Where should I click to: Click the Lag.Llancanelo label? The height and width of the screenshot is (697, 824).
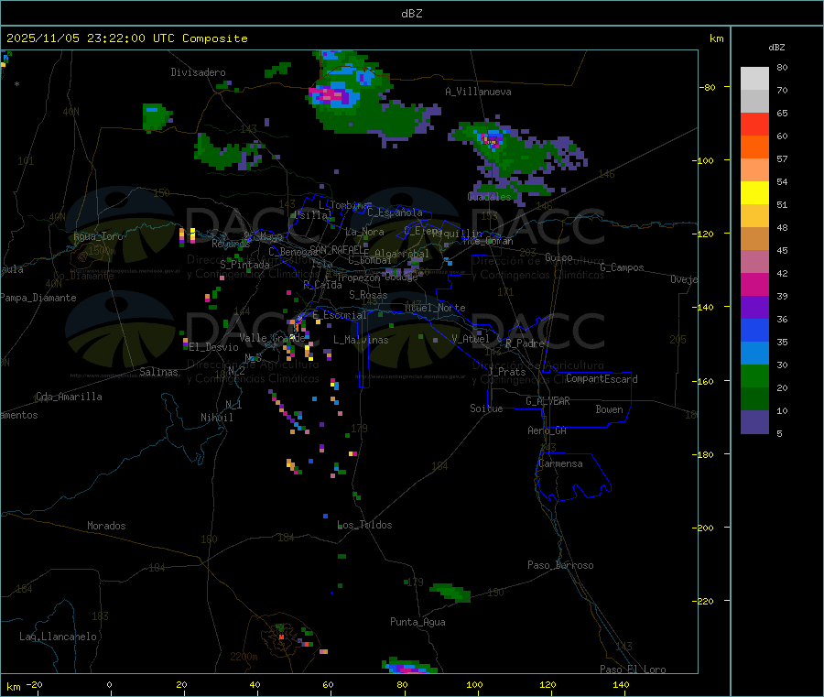point(58,637)
